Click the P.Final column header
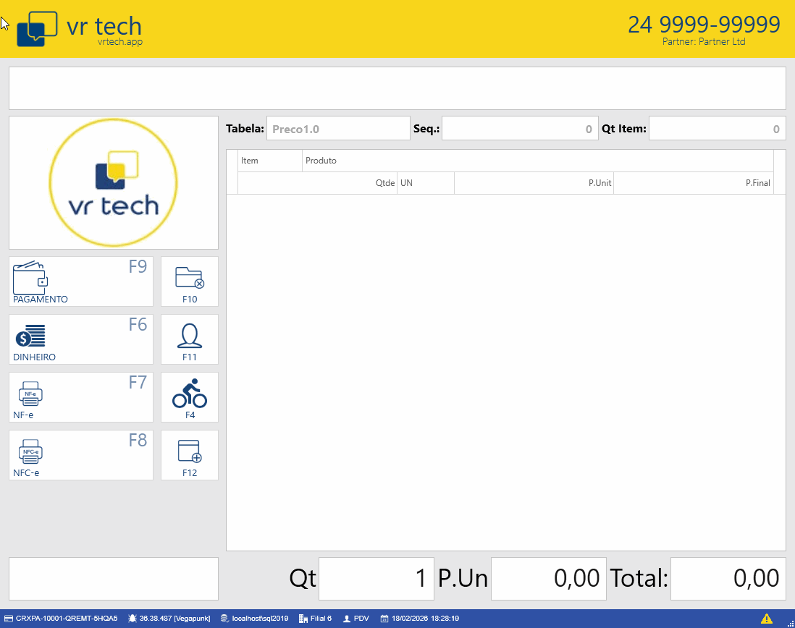Image resolution: width=795 pixels, height=628 pixels. 693,183
